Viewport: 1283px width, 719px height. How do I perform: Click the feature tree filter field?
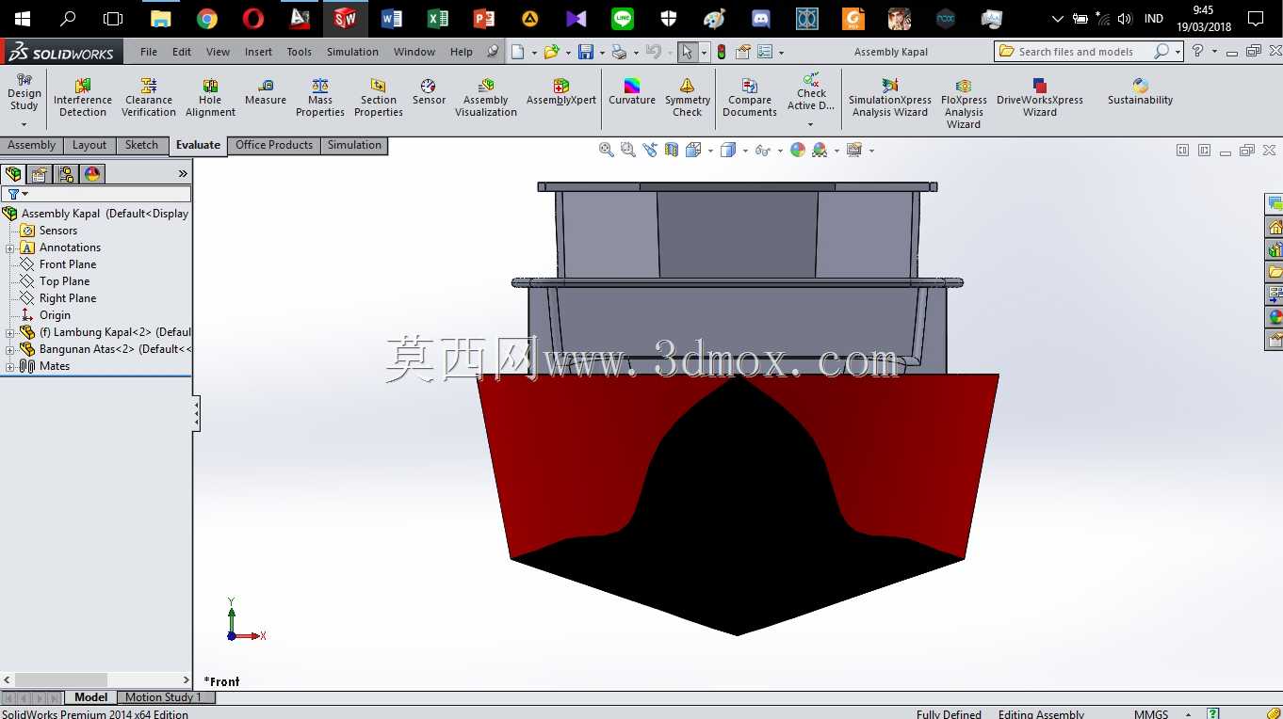click(x=96, y=194)
